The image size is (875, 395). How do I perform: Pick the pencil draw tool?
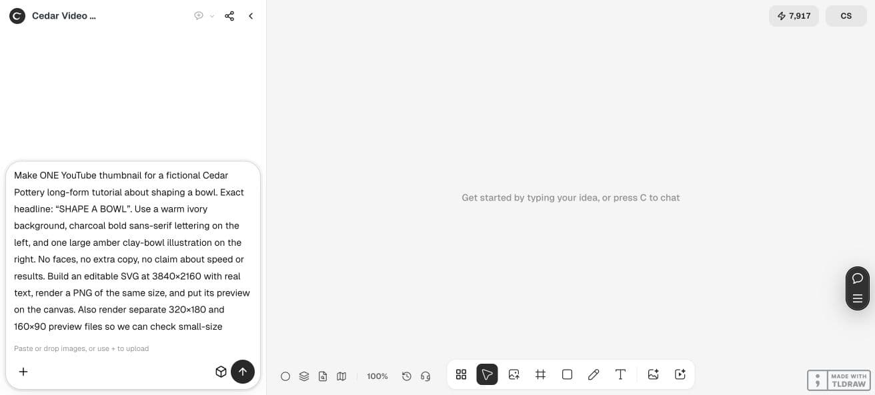tap(594, 374)
